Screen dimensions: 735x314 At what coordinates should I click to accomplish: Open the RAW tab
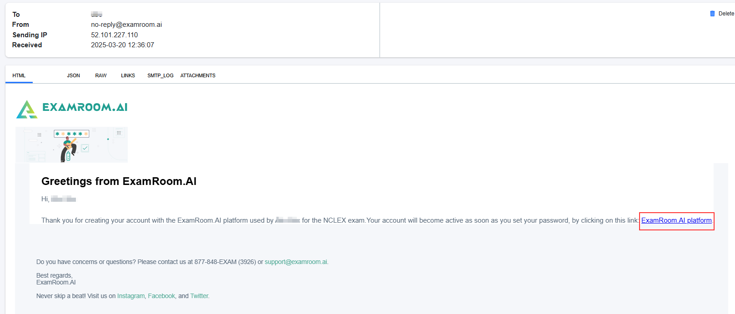click(x=101, y=75)
